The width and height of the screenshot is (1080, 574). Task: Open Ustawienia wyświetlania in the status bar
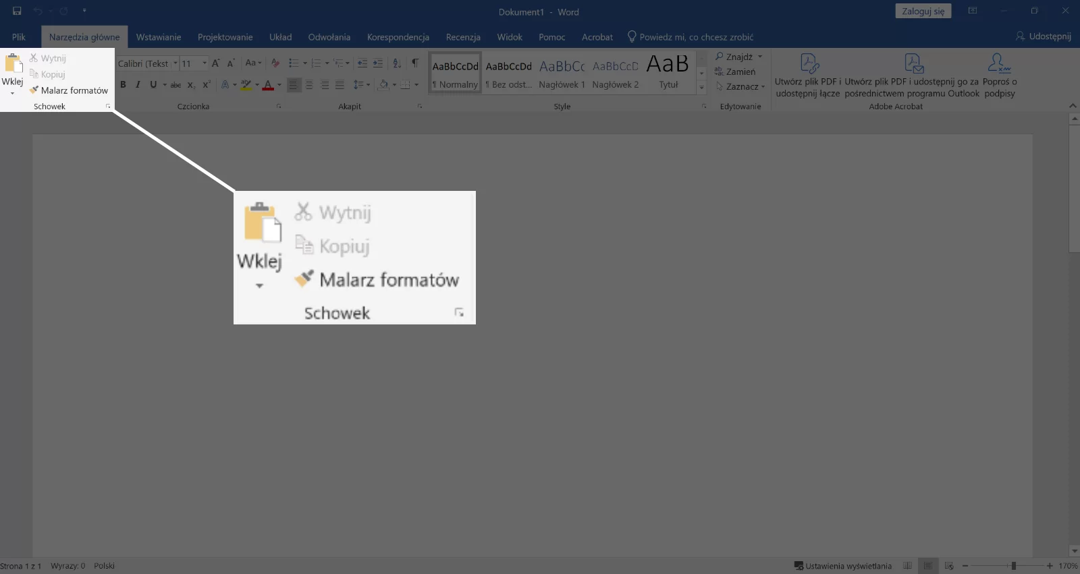point(843,566)
